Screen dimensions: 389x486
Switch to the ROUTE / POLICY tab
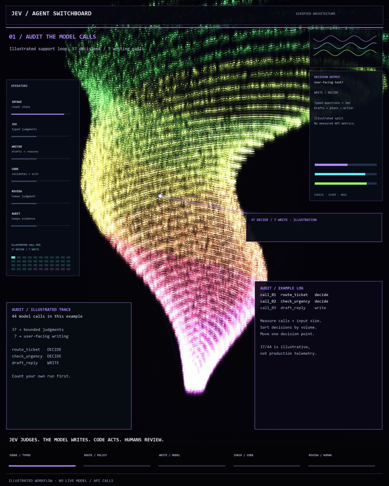pos(117,460)
